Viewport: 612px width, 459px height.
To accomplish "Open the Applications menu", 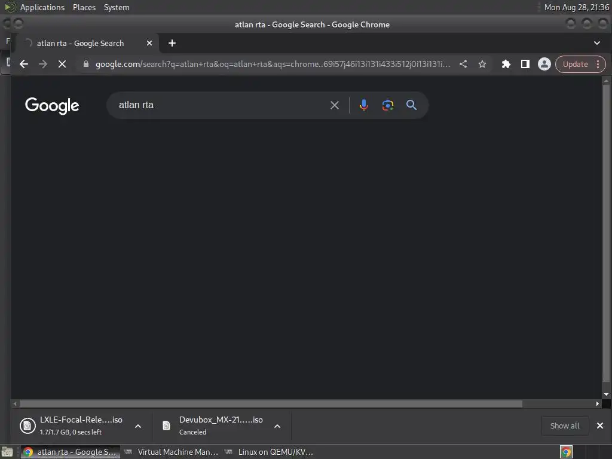I will 42,7.
